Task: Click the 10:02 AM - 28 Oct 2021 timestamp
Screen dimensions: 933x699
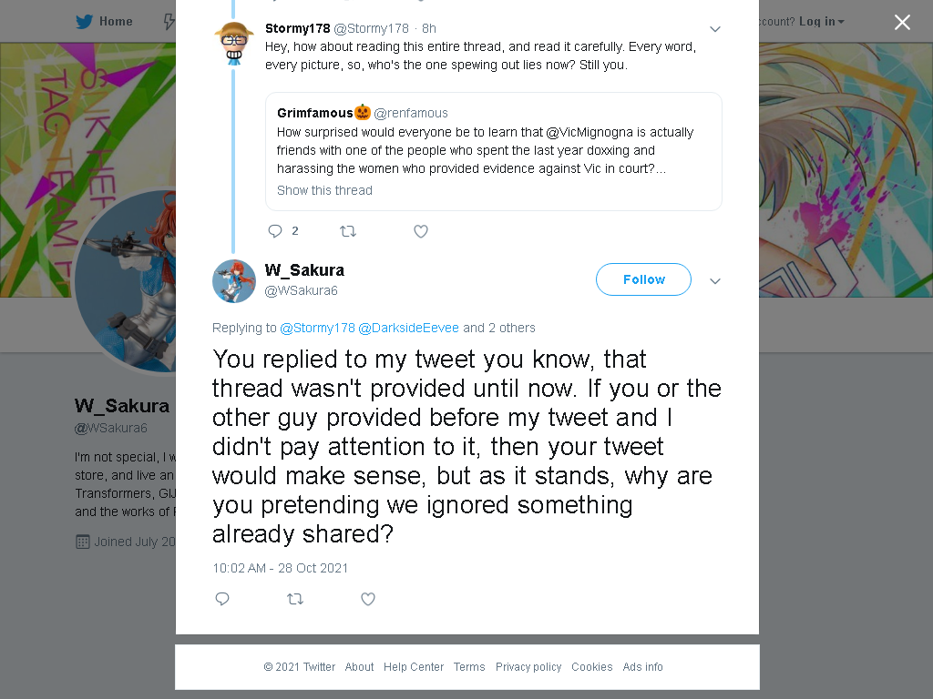Action: point(281,568)
